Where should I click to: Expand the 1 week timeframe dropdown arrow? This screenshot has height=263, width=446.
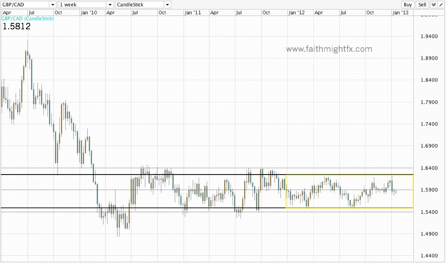point(110,5)
